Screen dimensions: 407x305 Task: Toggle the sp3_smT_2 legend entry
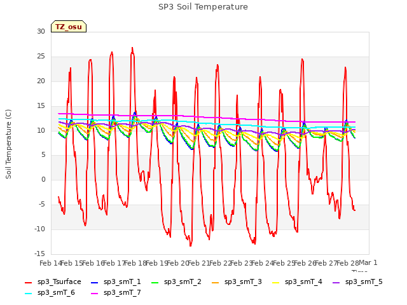coord(176,282)
